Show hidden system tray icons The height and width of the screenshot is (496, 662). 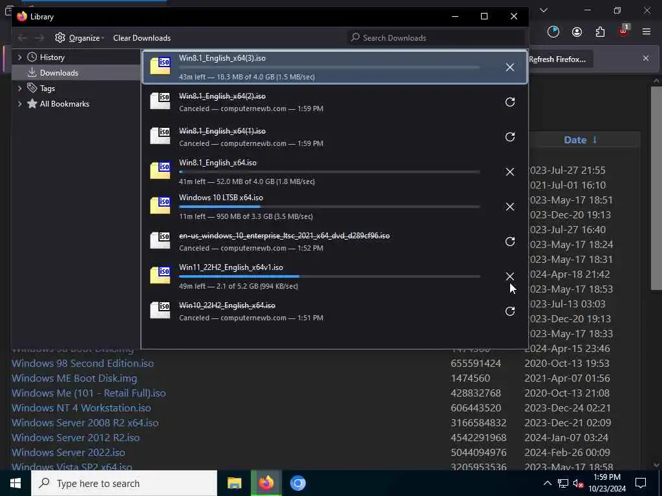coord(547,483)
